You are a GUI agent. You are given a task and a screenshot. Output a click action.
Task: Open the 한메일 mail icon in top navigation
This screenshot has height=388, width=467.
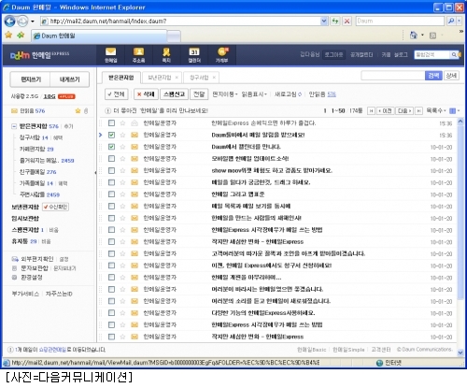point(110,55)
